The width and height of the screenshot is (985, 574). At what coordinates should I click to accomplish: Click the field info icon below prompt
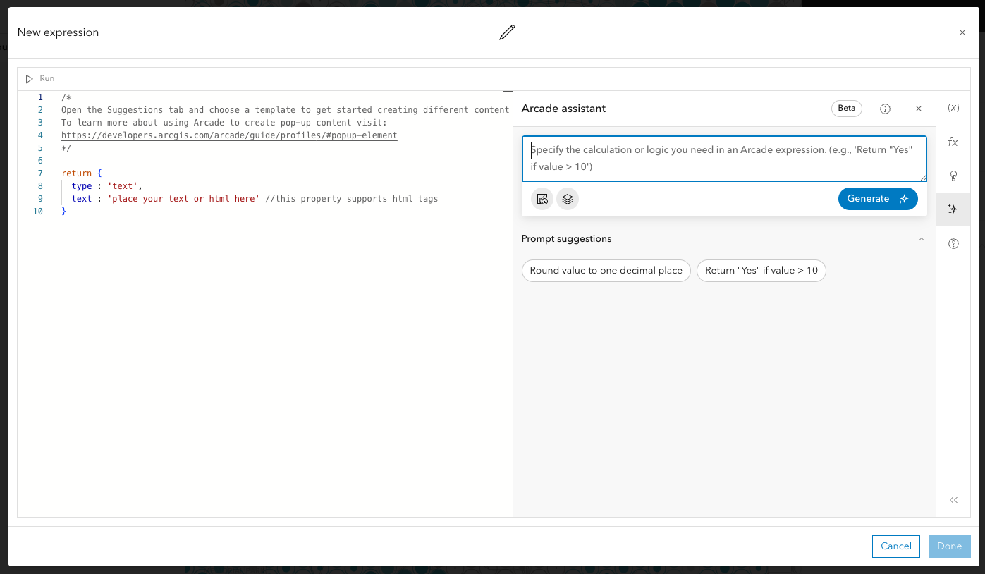pos(542,199)
